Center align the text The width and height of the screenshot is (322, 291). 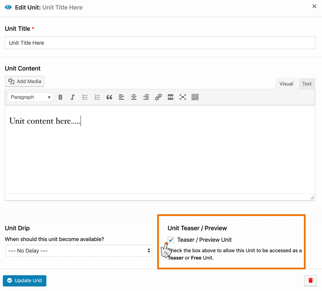click(134, 97)
